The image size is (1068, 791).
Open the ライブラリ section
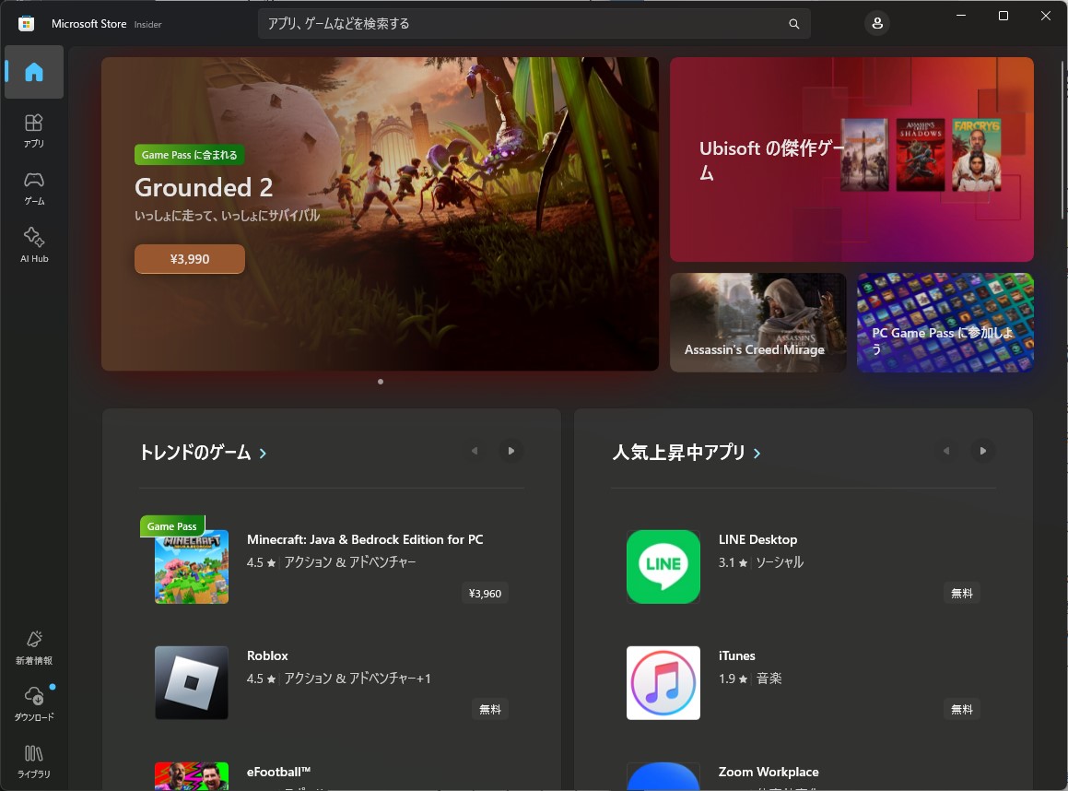(x=33, y=760)
